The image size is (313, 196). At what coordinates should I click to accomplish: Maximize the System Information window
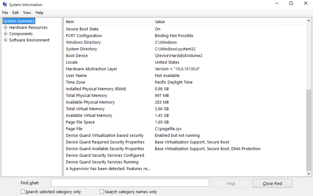[291, 4]
